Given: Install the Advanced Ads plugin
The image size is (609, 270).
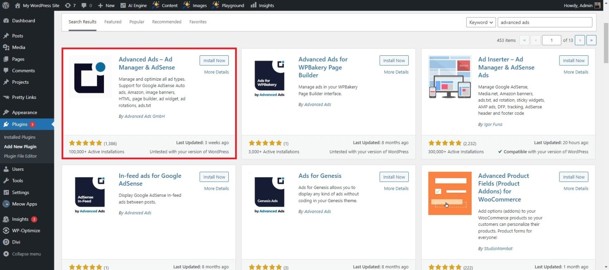Looking at the screenshot, I should 214,60.
